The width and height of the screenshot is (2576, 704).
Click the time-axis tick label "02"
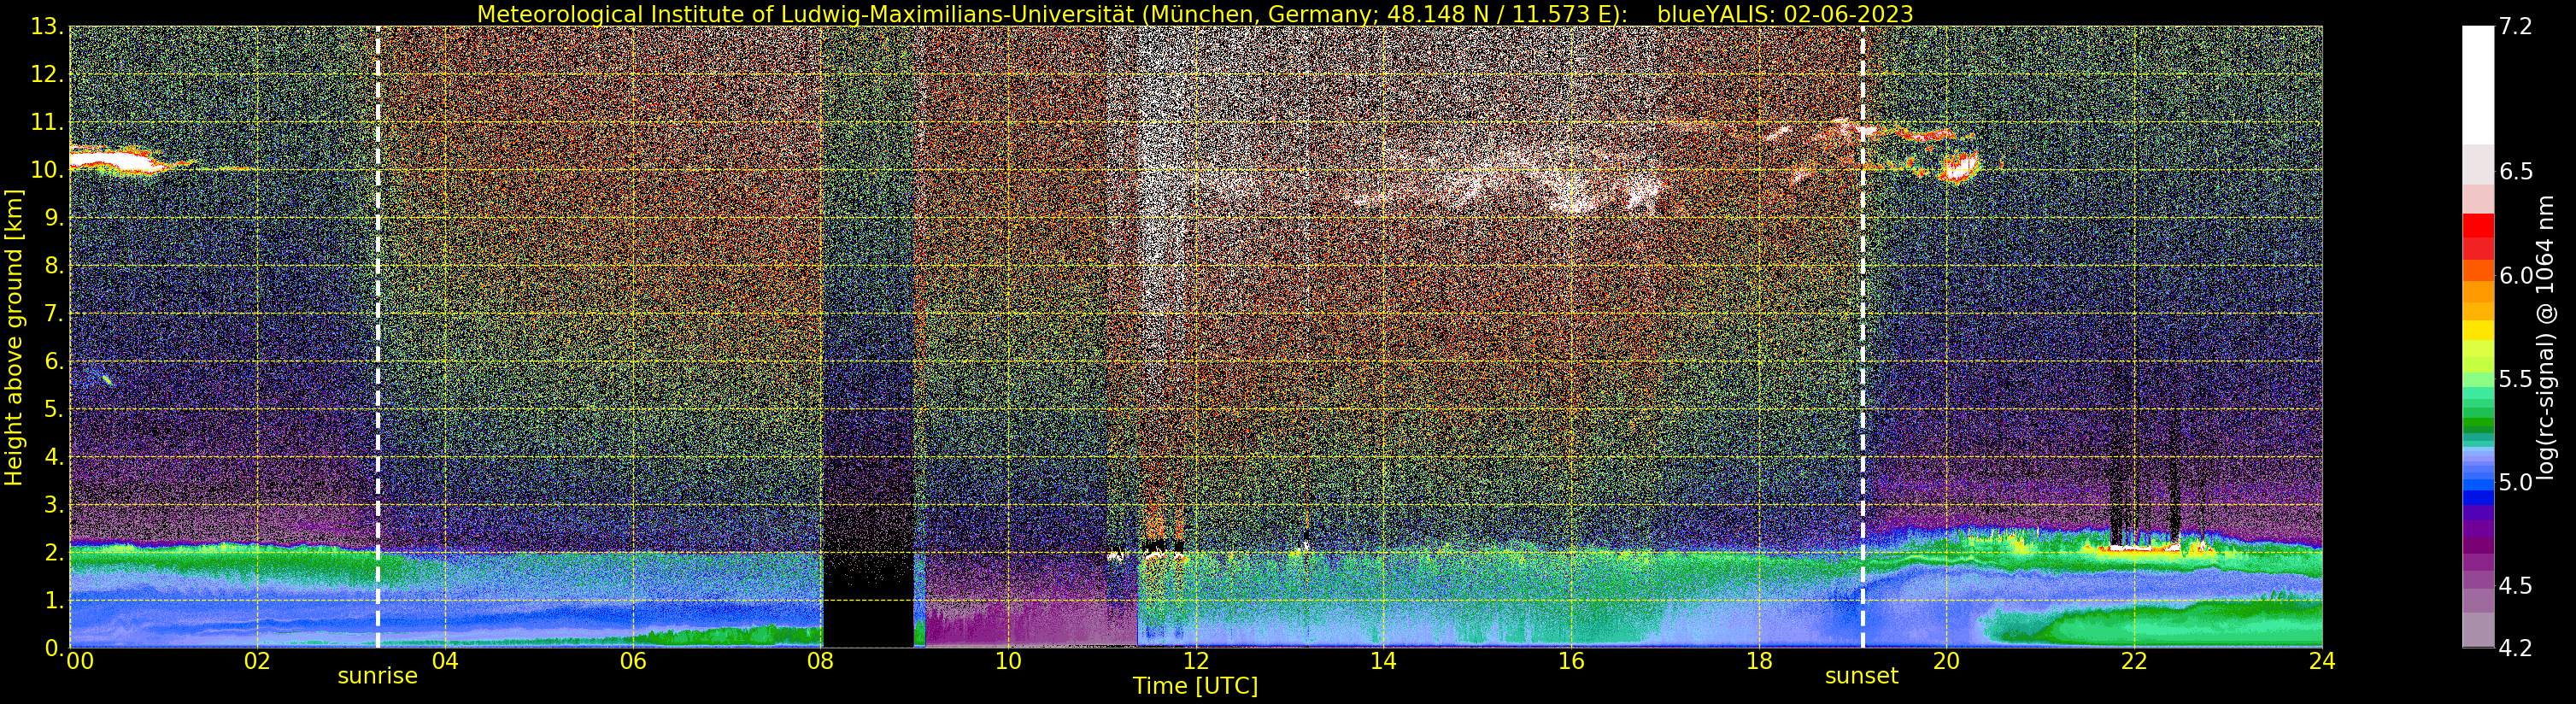pyautogui.click(x=257, y=661)
